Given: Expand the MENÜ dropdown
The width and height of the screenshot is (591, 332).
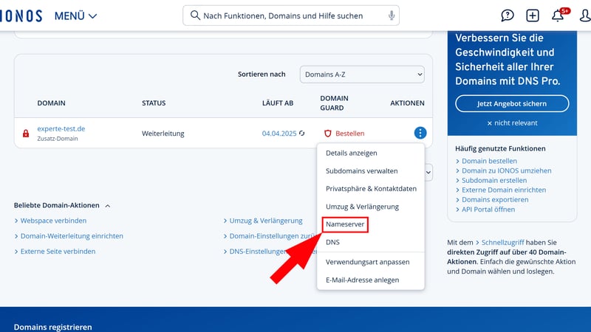Looking at the screenshot, I should [x=75, y=15].
